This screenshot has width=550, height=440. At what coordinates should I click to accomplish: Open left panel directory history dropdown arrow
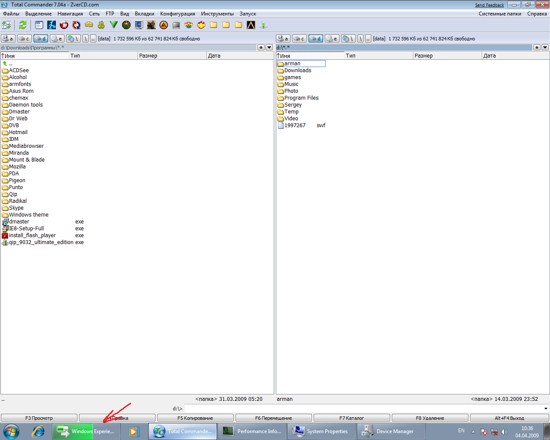[269, 47]
